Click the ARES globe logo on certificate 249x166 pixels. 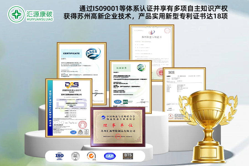[93, 53]
